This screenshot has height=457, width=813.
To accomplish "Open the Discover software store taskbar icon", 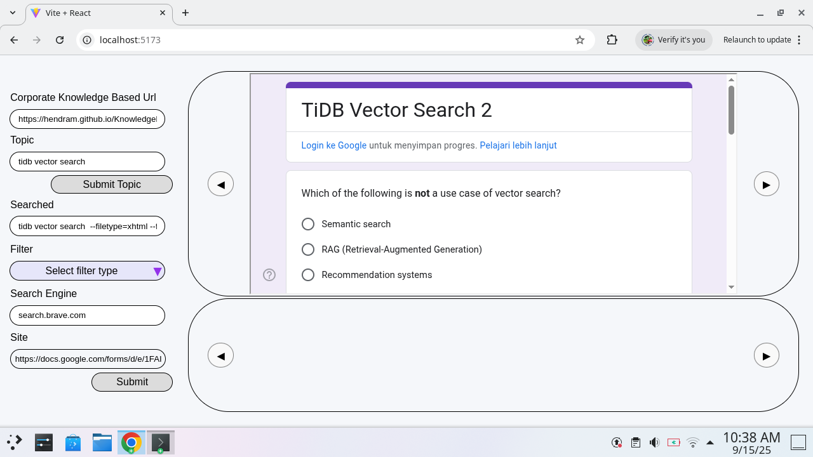I will coord(73,442).
